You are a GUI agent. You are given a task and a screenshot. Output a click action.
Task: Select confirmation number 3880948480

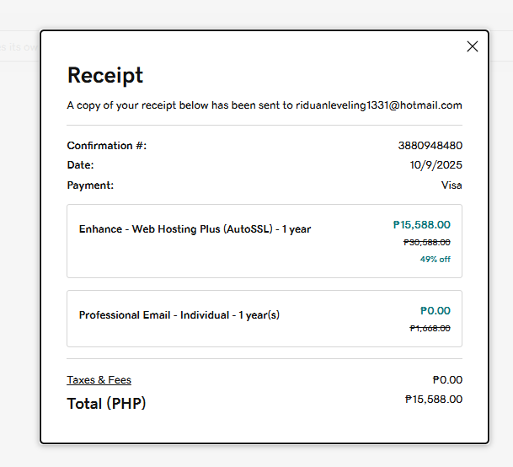point(430,146)
